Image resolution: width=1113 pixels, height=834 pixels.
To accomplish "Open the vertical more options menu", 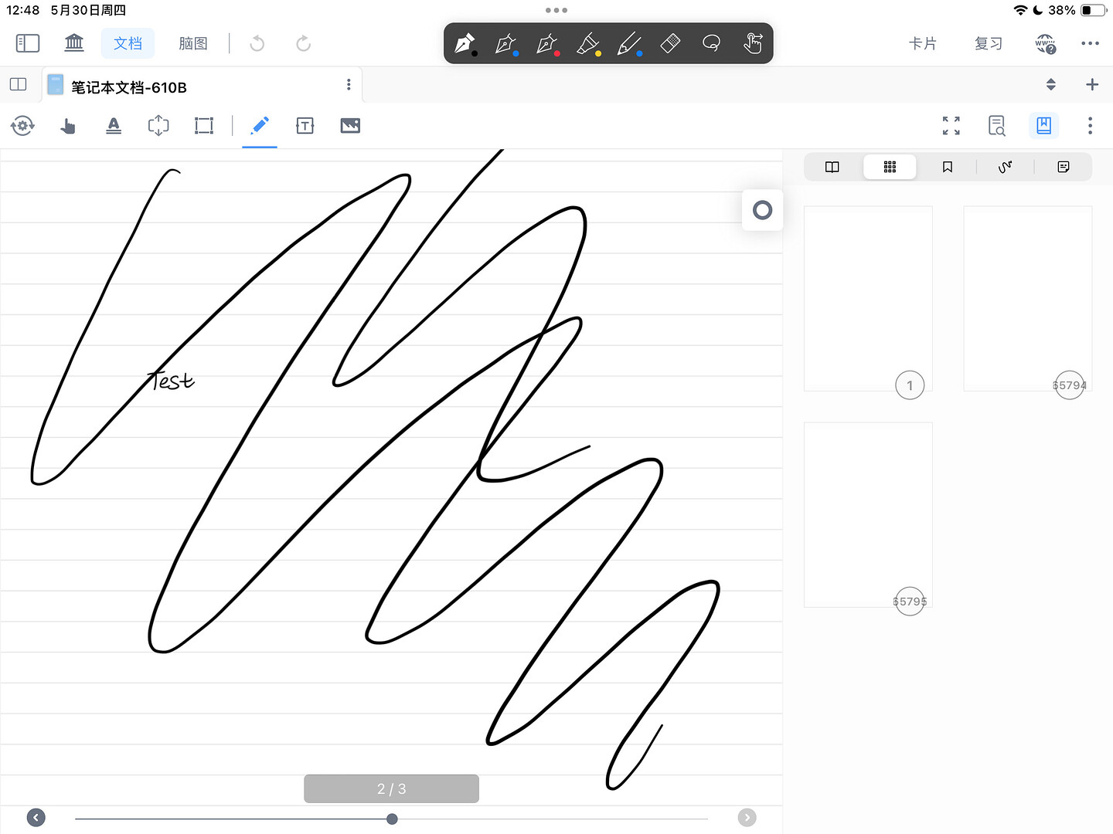I will point(1090,126).
